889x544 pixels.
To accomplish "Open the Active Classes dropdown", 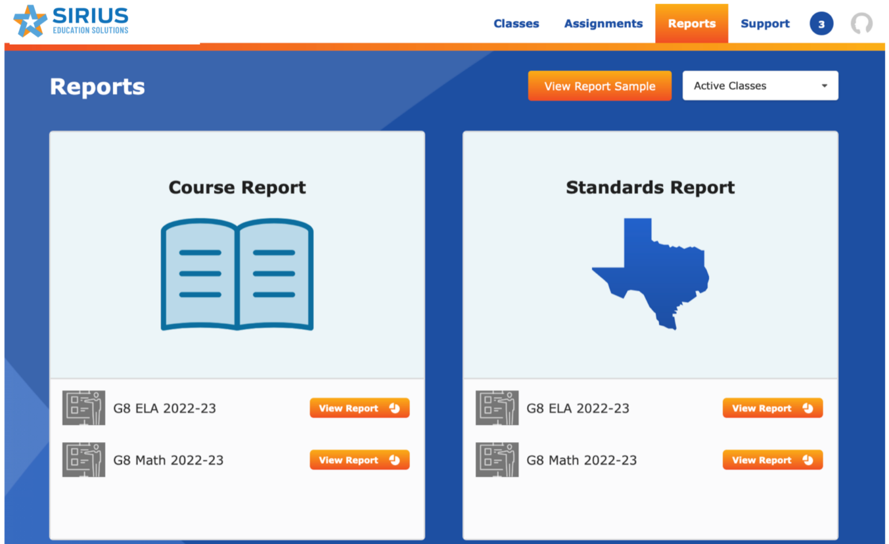I will [760, 85].
